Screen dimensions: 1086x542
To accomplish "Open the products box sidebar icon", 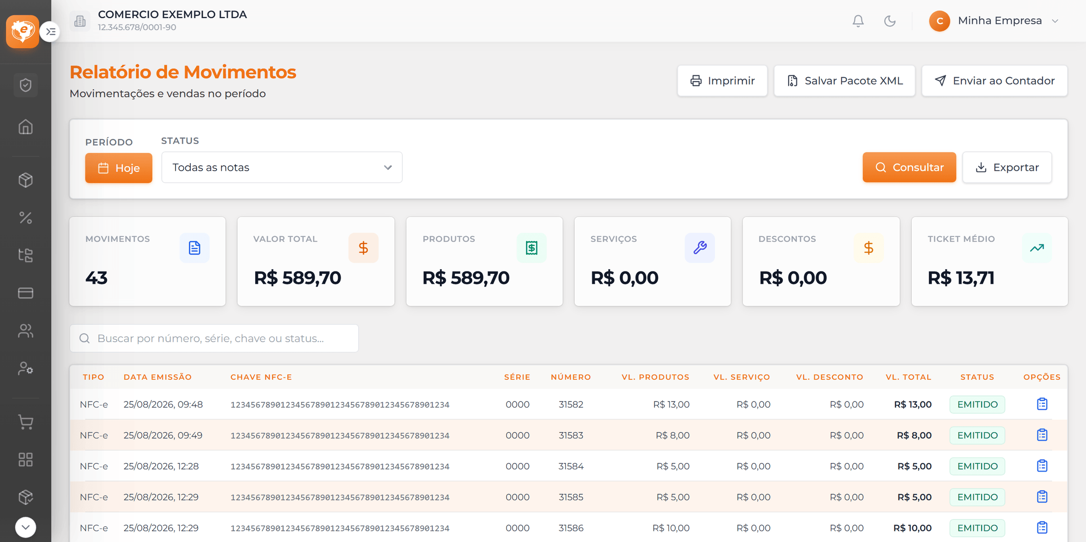I will point(26,180).
